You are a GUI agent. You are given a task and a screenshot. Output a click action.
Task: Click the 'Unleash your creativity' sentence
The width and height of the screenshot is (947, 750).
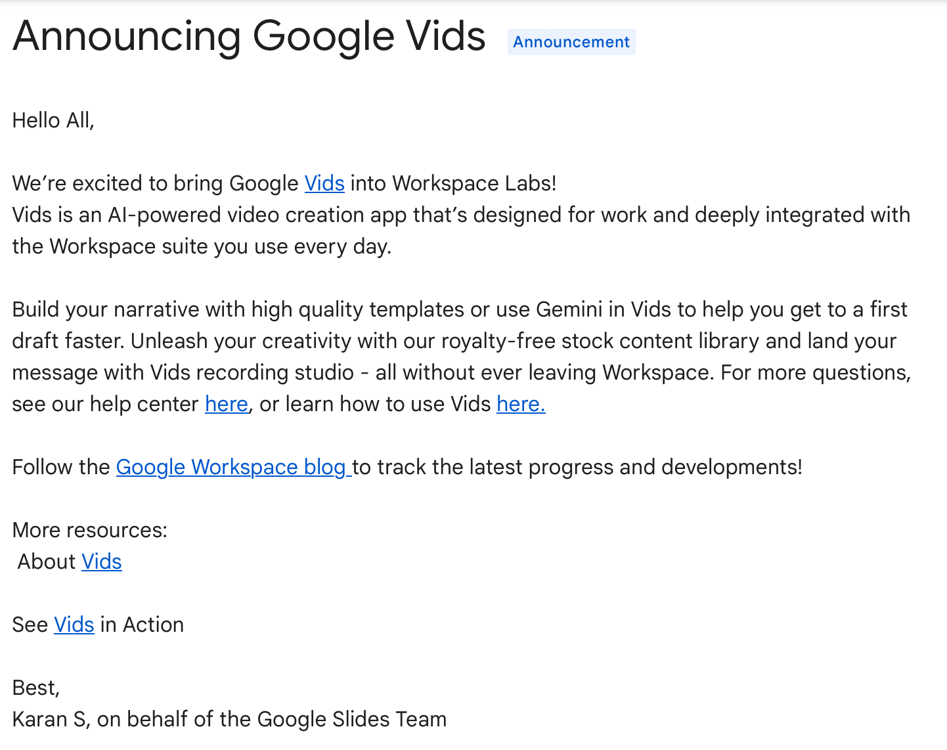pos(514,341)
